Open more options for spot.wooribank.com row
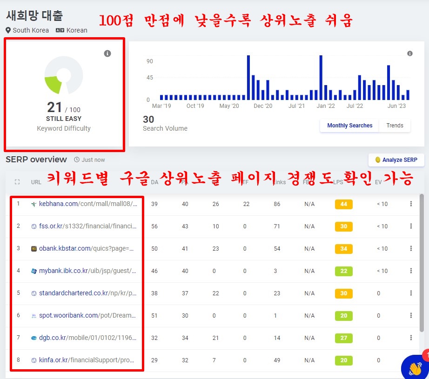 pyautogui.click(x=411, y=315)
